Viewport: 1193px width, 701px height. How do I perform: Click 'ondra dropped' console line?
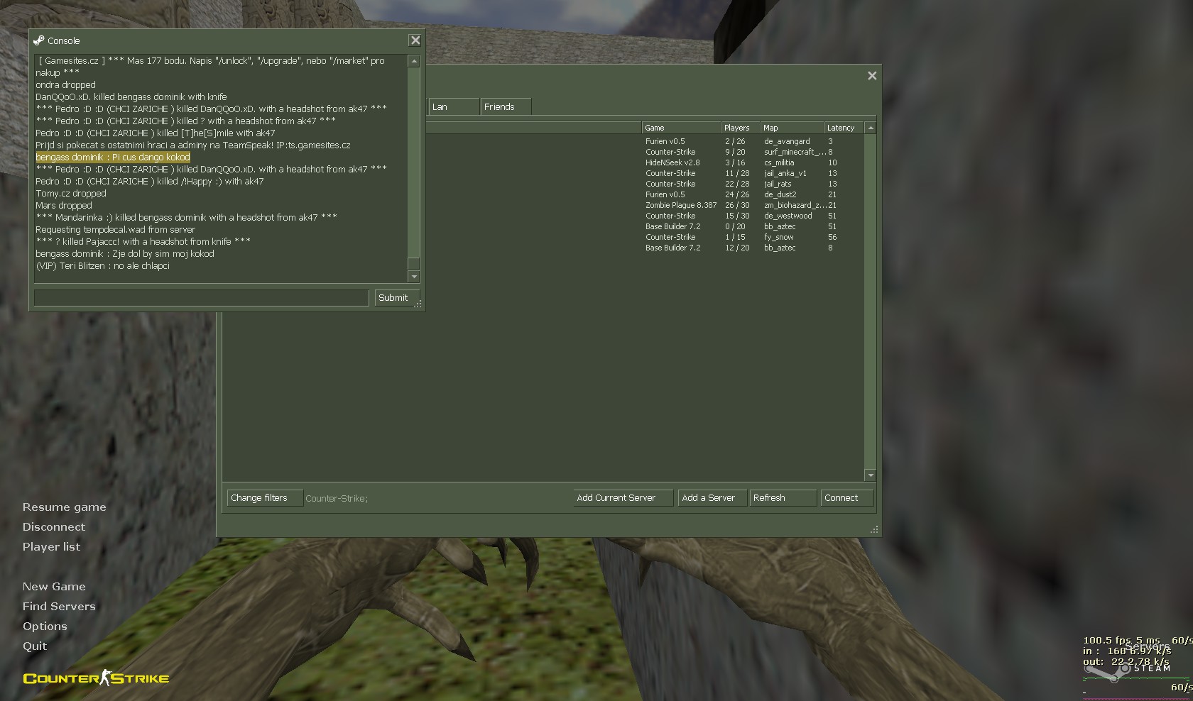tap(65, 85)
